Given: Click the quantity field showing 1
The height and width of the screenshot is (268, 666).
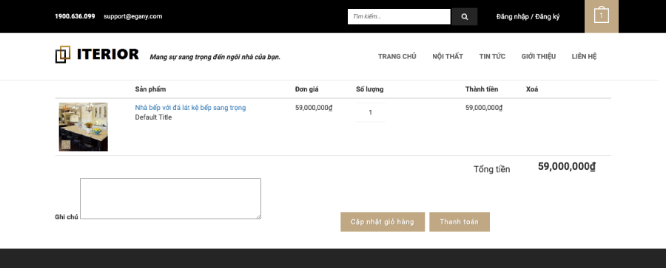Looking at the screenshot, I should (371, 112).
